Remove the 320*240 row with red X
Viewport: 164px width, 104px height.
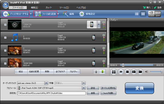pos(104,50)
